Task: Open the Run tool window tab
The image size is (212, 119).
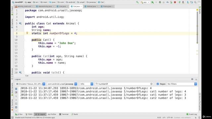Action: 19,114
